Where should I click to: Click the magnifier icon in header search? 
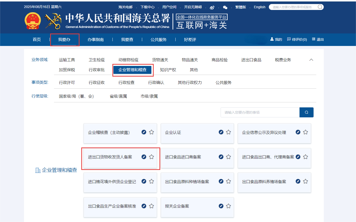[320, 7]
